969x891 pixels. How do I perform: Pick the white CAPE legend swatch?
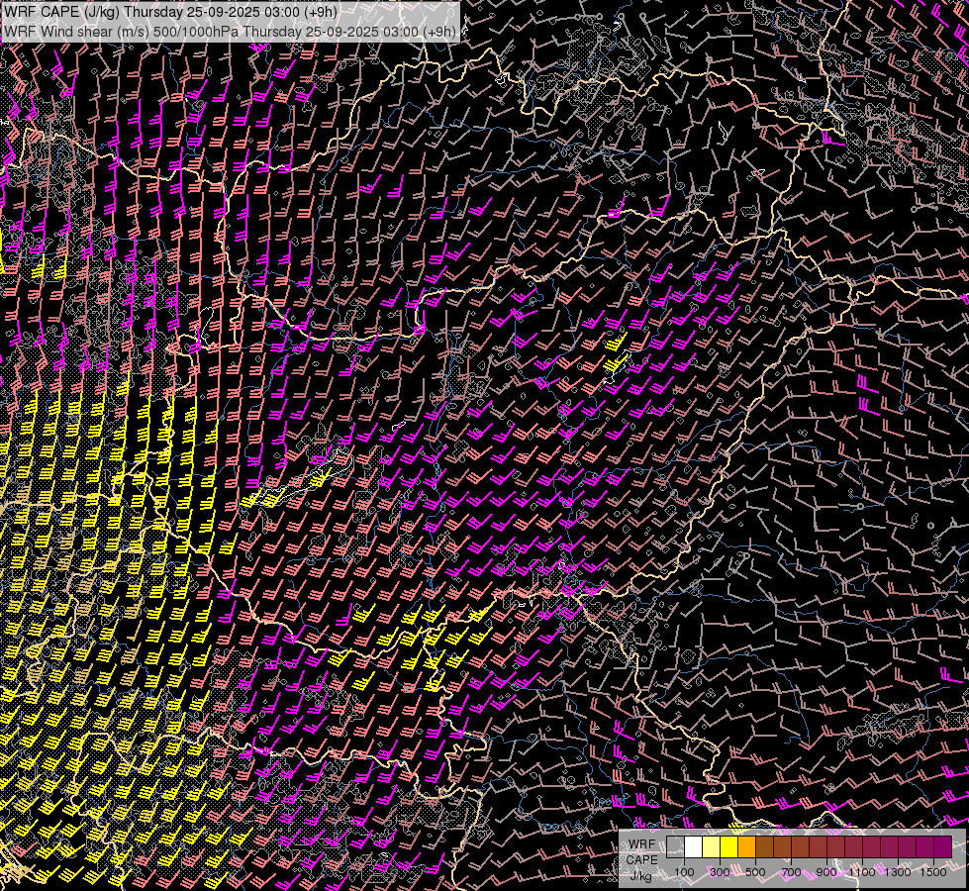pos(693,846)
